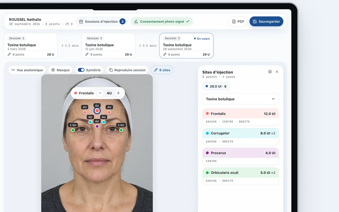This screenshot has width=339, height=212.
Task: Decrease Frontalis dose with minus button
Action: (100, 93)
